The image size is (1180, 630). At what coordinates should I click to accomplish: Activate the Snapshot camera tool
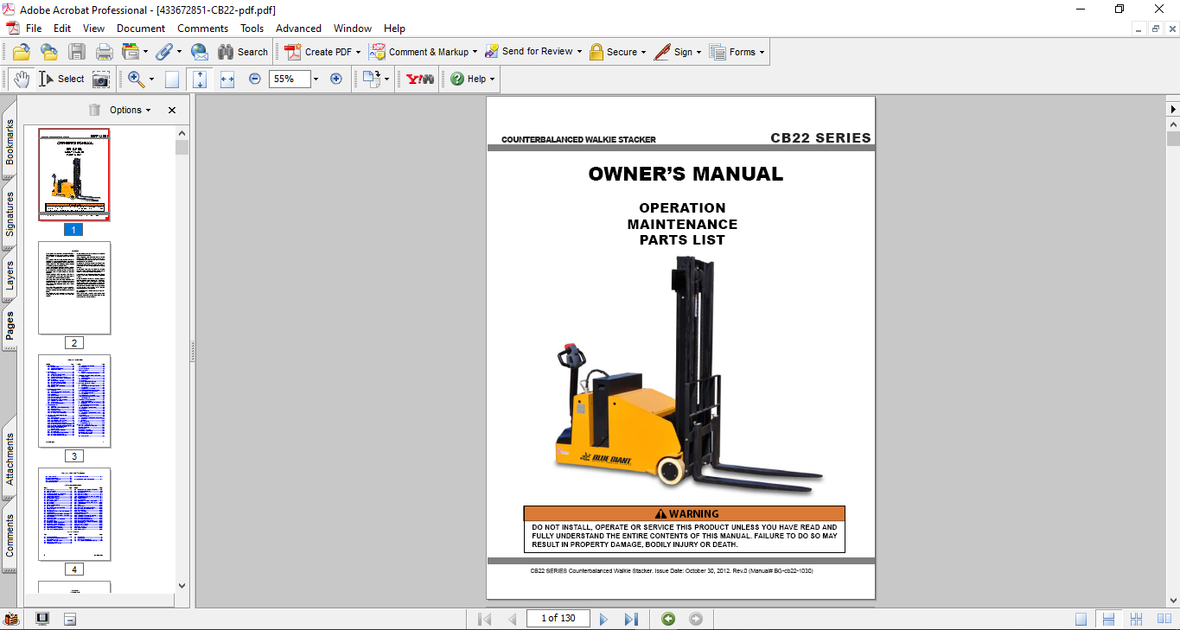(x=101, y=80)
